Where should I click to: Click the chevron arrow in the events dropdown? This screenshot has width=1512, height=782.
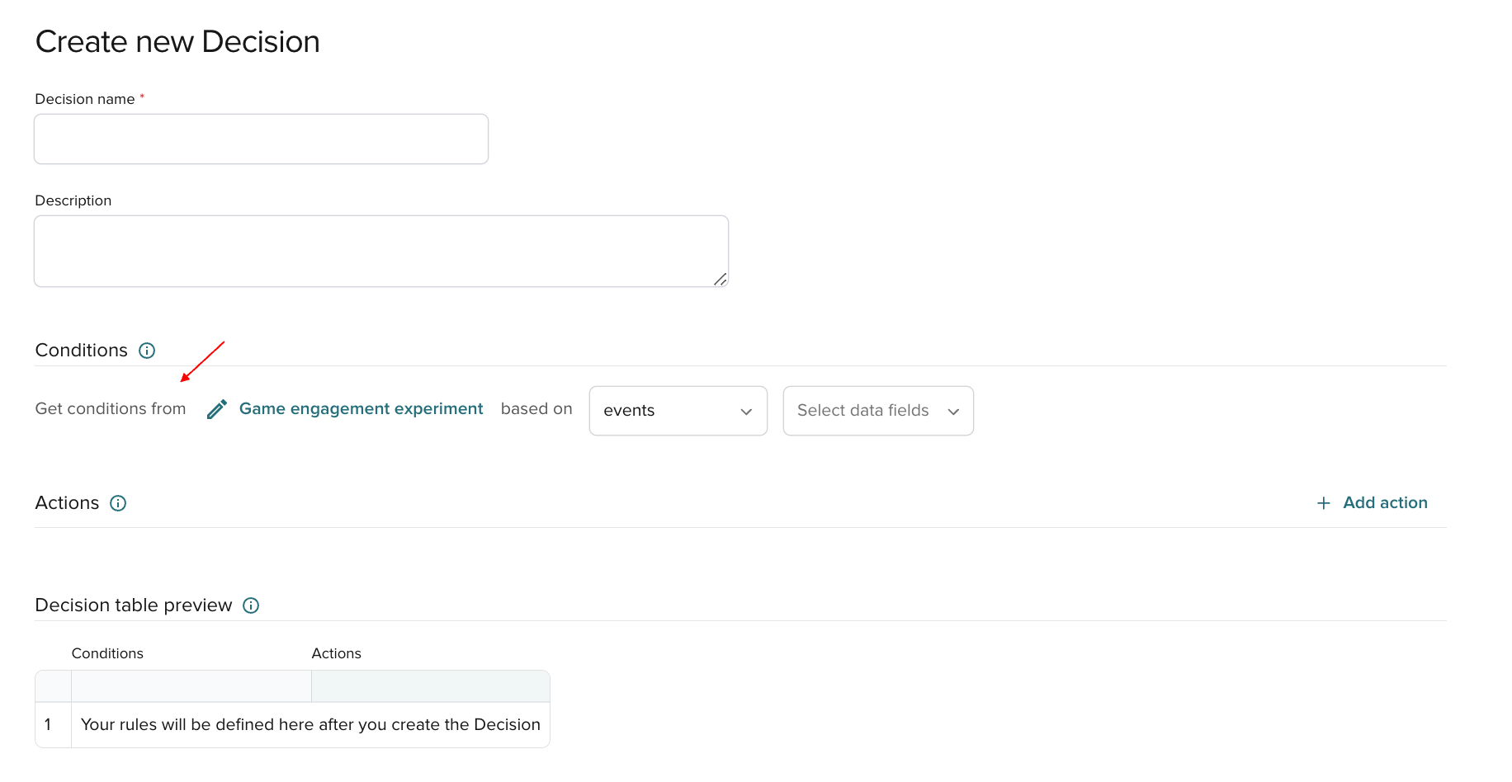(x=746, y=412)
